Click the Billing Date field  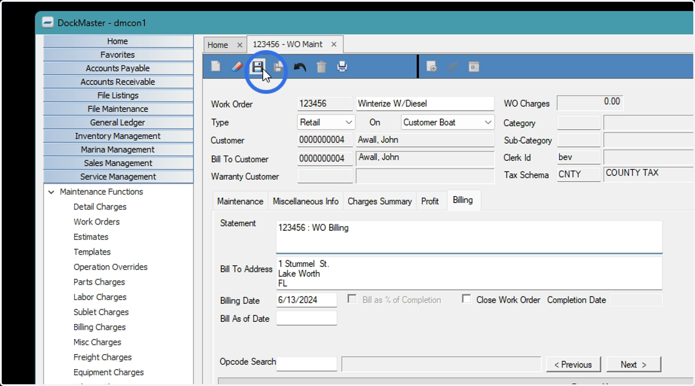coord(306,300)
